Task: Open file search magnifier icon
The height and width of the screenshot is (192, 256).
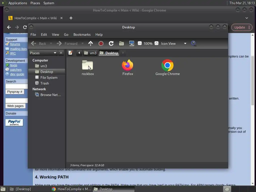Action: (193, 43)
